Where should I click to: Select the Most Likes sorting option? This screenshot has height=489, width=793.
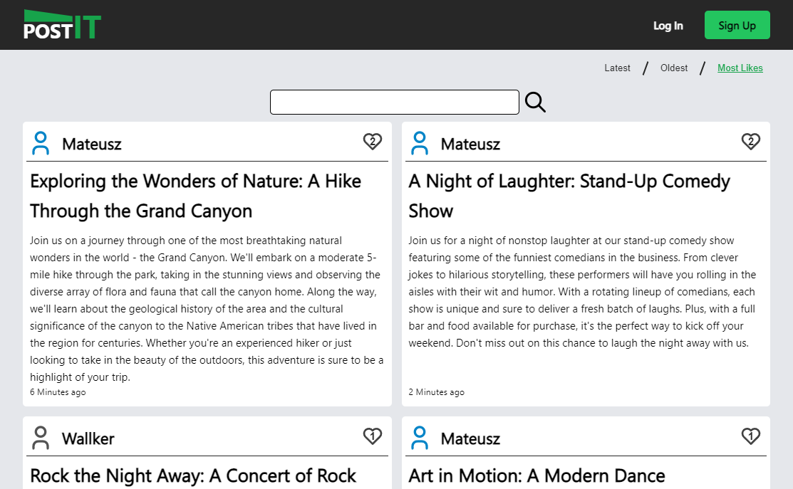coord(740,68)
